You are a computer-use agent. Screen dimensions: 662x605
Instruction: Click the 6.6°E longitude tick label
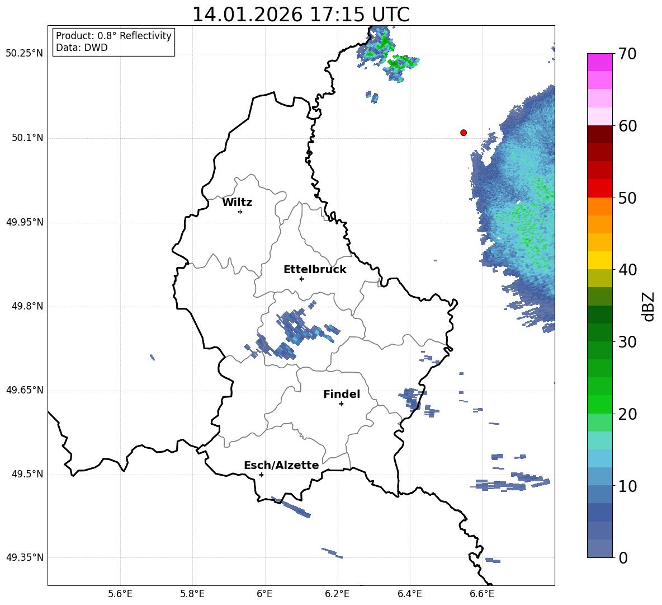482,594
